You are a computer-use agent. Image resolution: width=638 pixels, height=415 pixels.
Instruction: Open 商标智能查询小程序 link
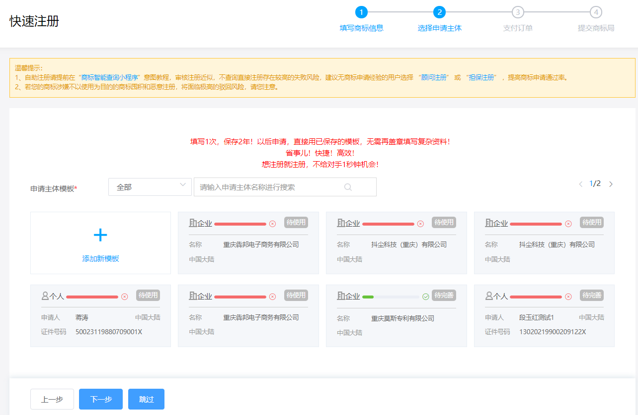click(110, 78)
